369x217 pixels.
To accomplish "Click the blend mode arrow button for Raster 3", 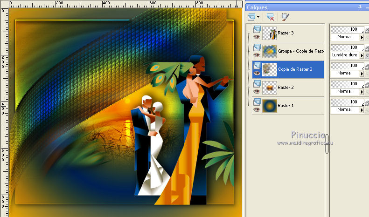I will [362, 37].
